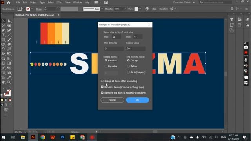Stop recording with the red record button
This screenshot has height=141, width=251.
[246, 52]
